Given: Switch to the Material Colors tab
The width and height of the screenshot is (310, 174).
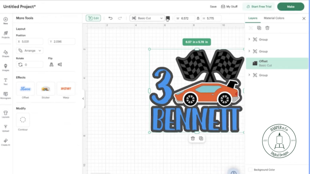Looking at the screenshot, I should 273,18.
